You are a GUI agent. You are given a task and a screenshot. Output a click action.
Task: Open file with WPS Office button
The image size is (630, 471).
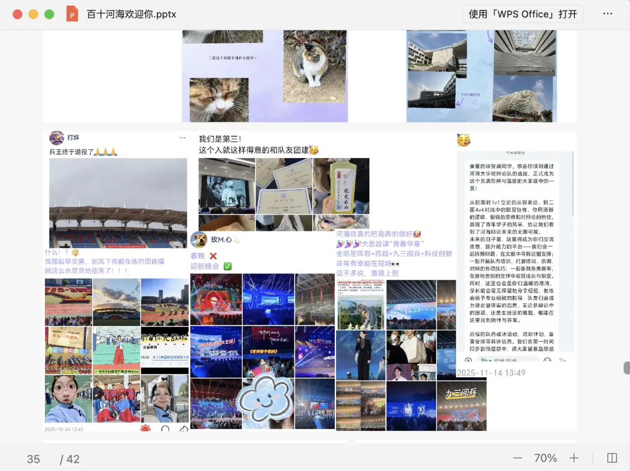tap(523, 14)
